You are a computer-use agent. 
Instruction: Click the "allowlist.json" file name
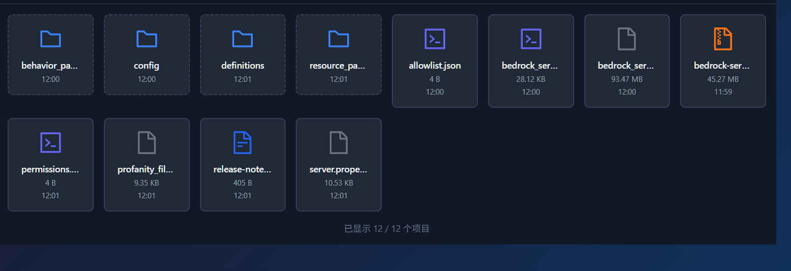click(x=435, y=66)
